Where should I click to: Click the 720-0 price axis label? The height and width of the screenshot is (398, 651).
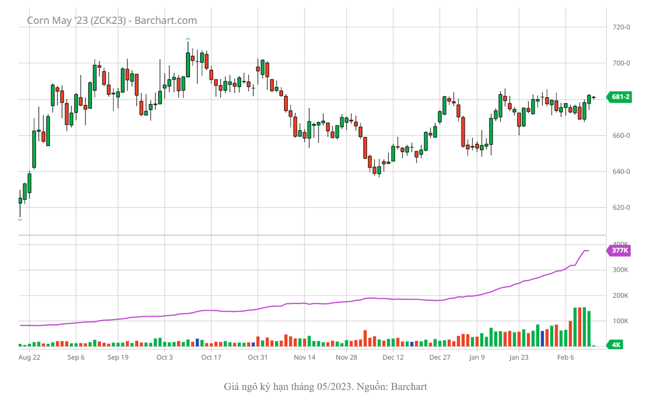[621, 27]
